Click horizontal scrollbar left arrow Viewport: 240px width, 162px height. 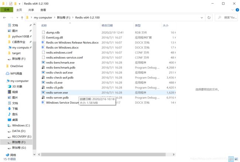point(39,155)
